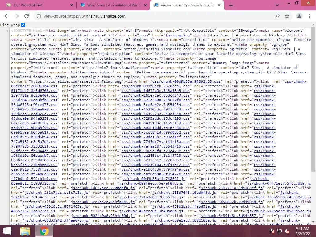Click the Chrome taskbar icon
Image resolution: width=316 pixels, height=237 pixels.
[44, 231]
